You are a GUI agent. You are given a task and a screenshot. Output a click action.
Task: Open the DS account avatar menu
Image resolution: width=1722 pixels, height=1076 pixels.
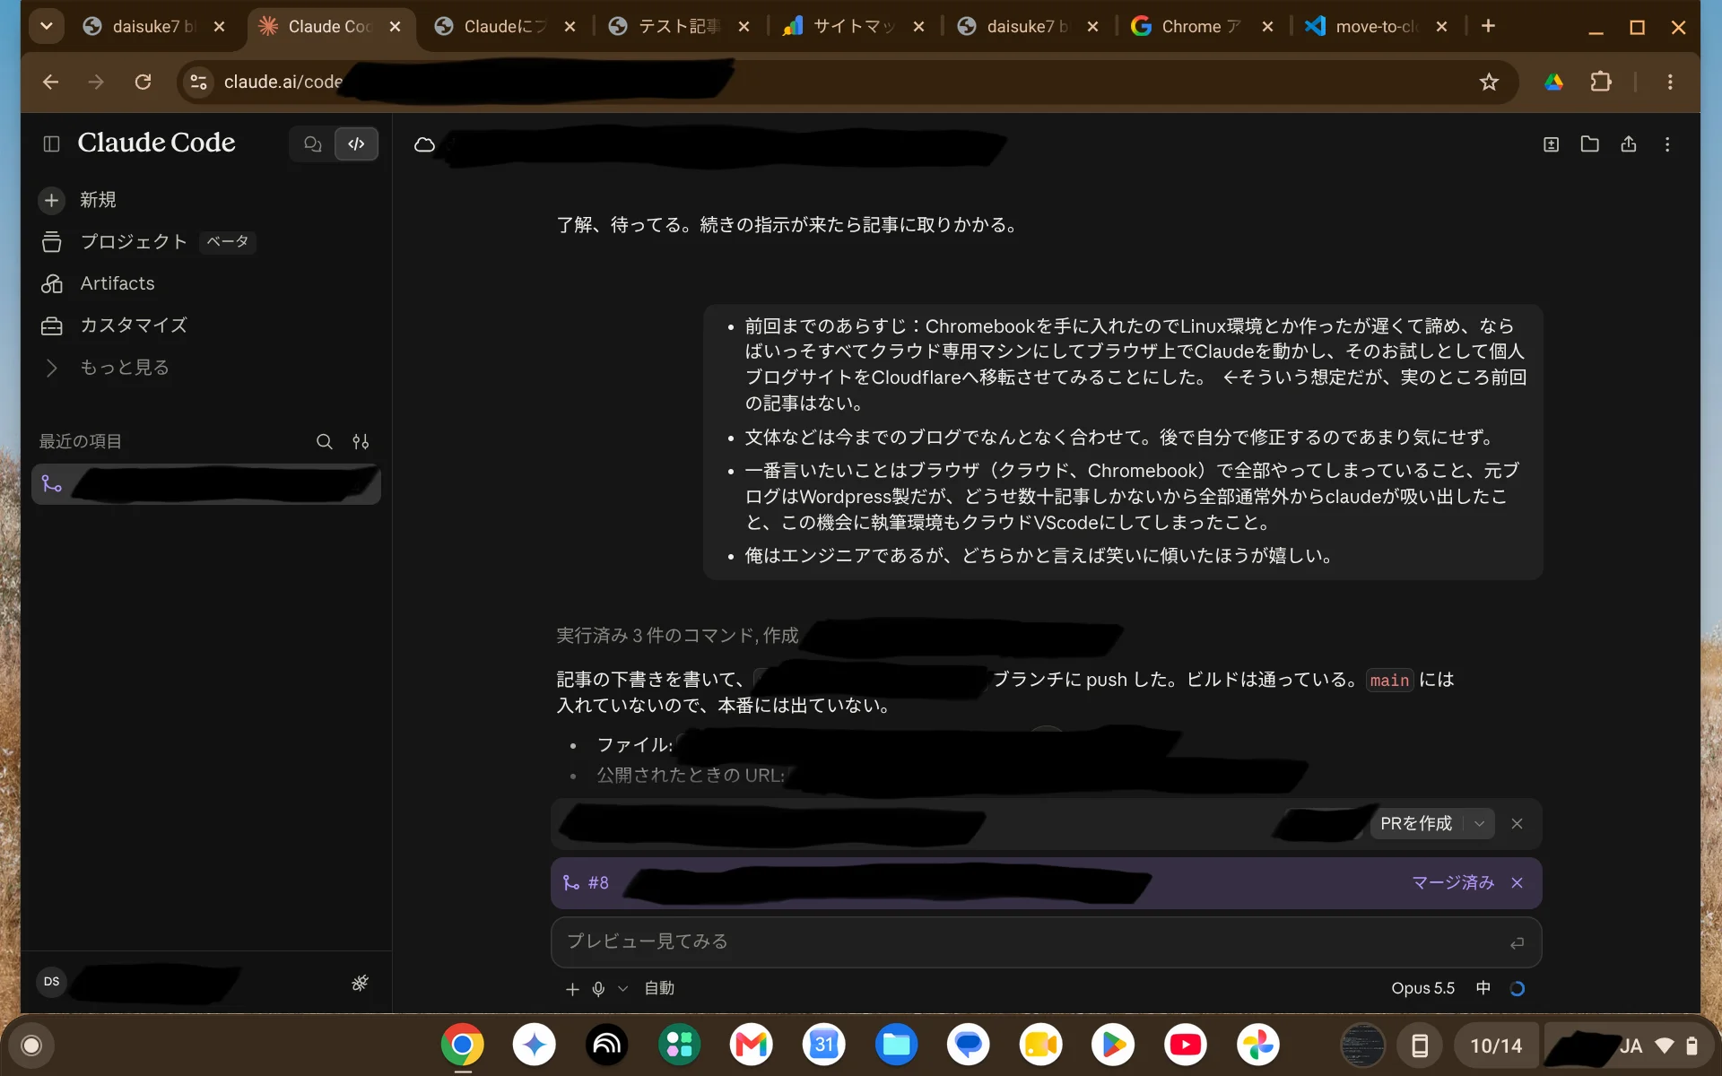[x=52, y=982]
